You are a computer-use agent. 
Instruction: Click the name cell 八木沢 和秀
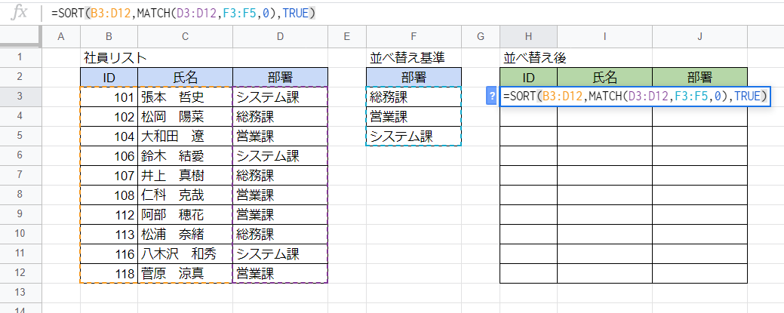tap(185, 254)
